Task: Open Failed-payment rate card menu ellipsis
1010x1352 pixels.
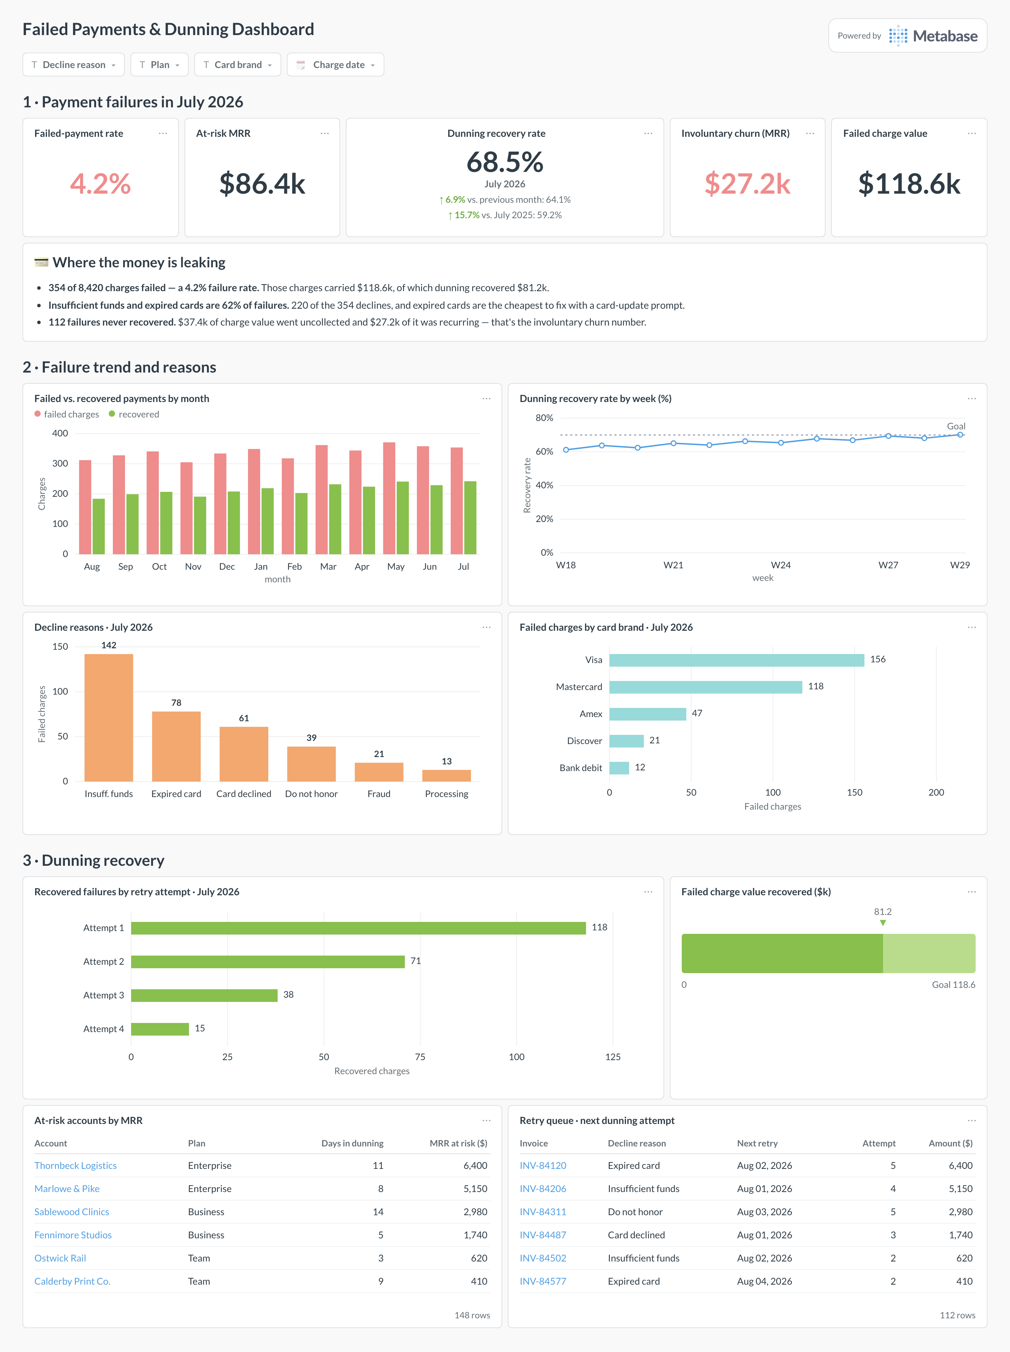Action: (x=163, y=133)
